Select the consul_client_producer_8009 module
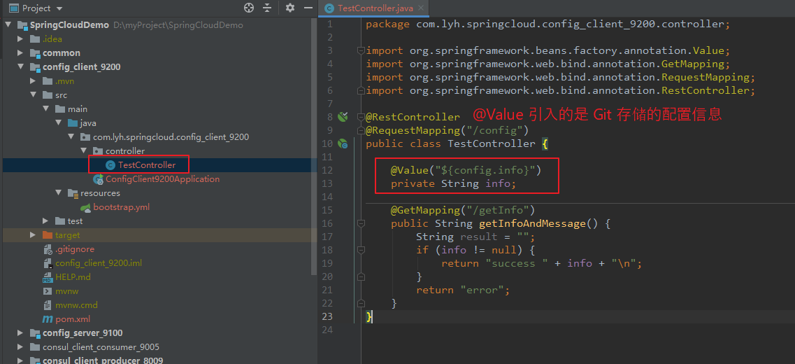 [102, 360]
